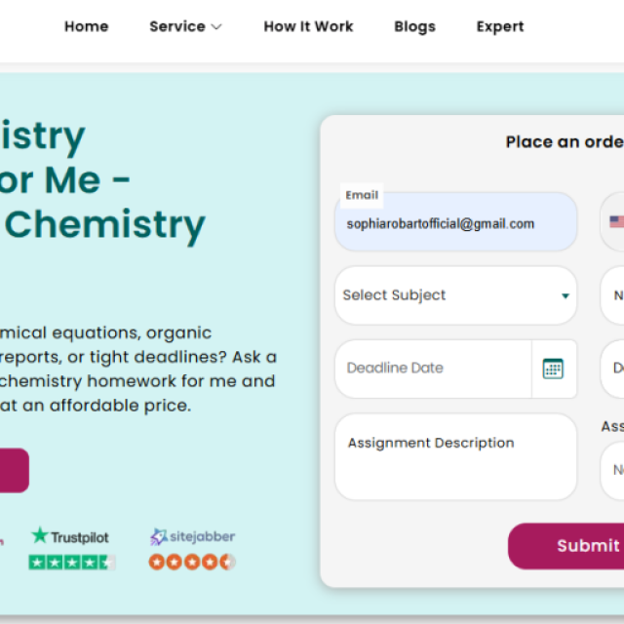Expand the Service menu chevron
The image size is (624, 624).
(216, 27)
